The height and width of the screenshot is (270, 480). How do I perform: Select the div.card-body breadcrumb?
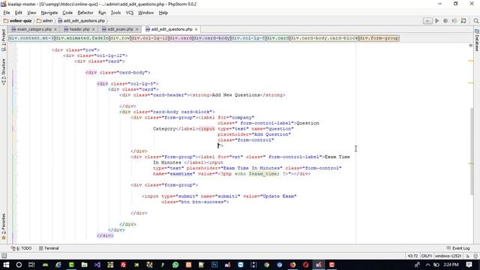211,38
